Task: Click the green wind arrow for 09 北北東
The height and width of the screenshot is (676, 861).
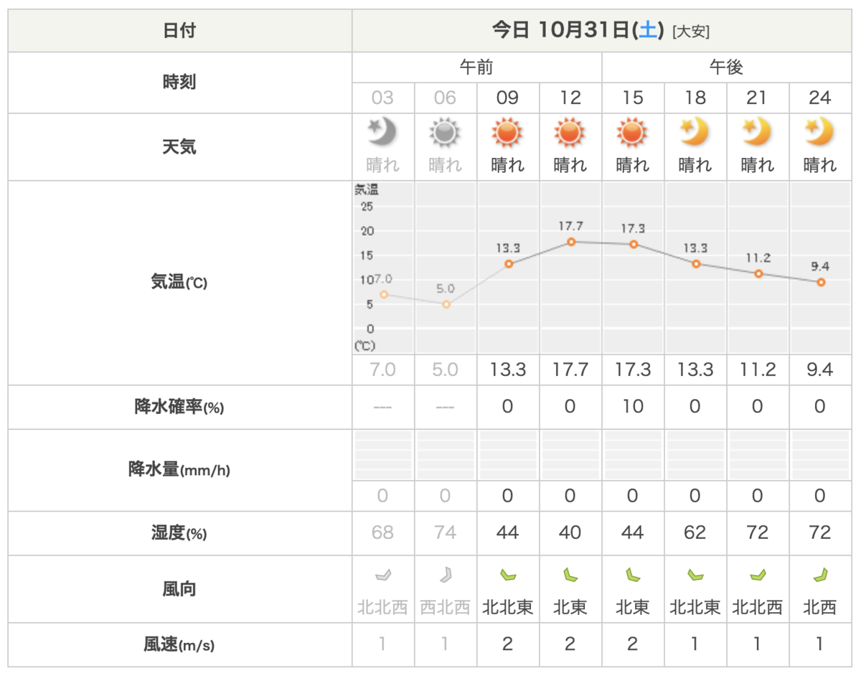Action: (507, 574)
